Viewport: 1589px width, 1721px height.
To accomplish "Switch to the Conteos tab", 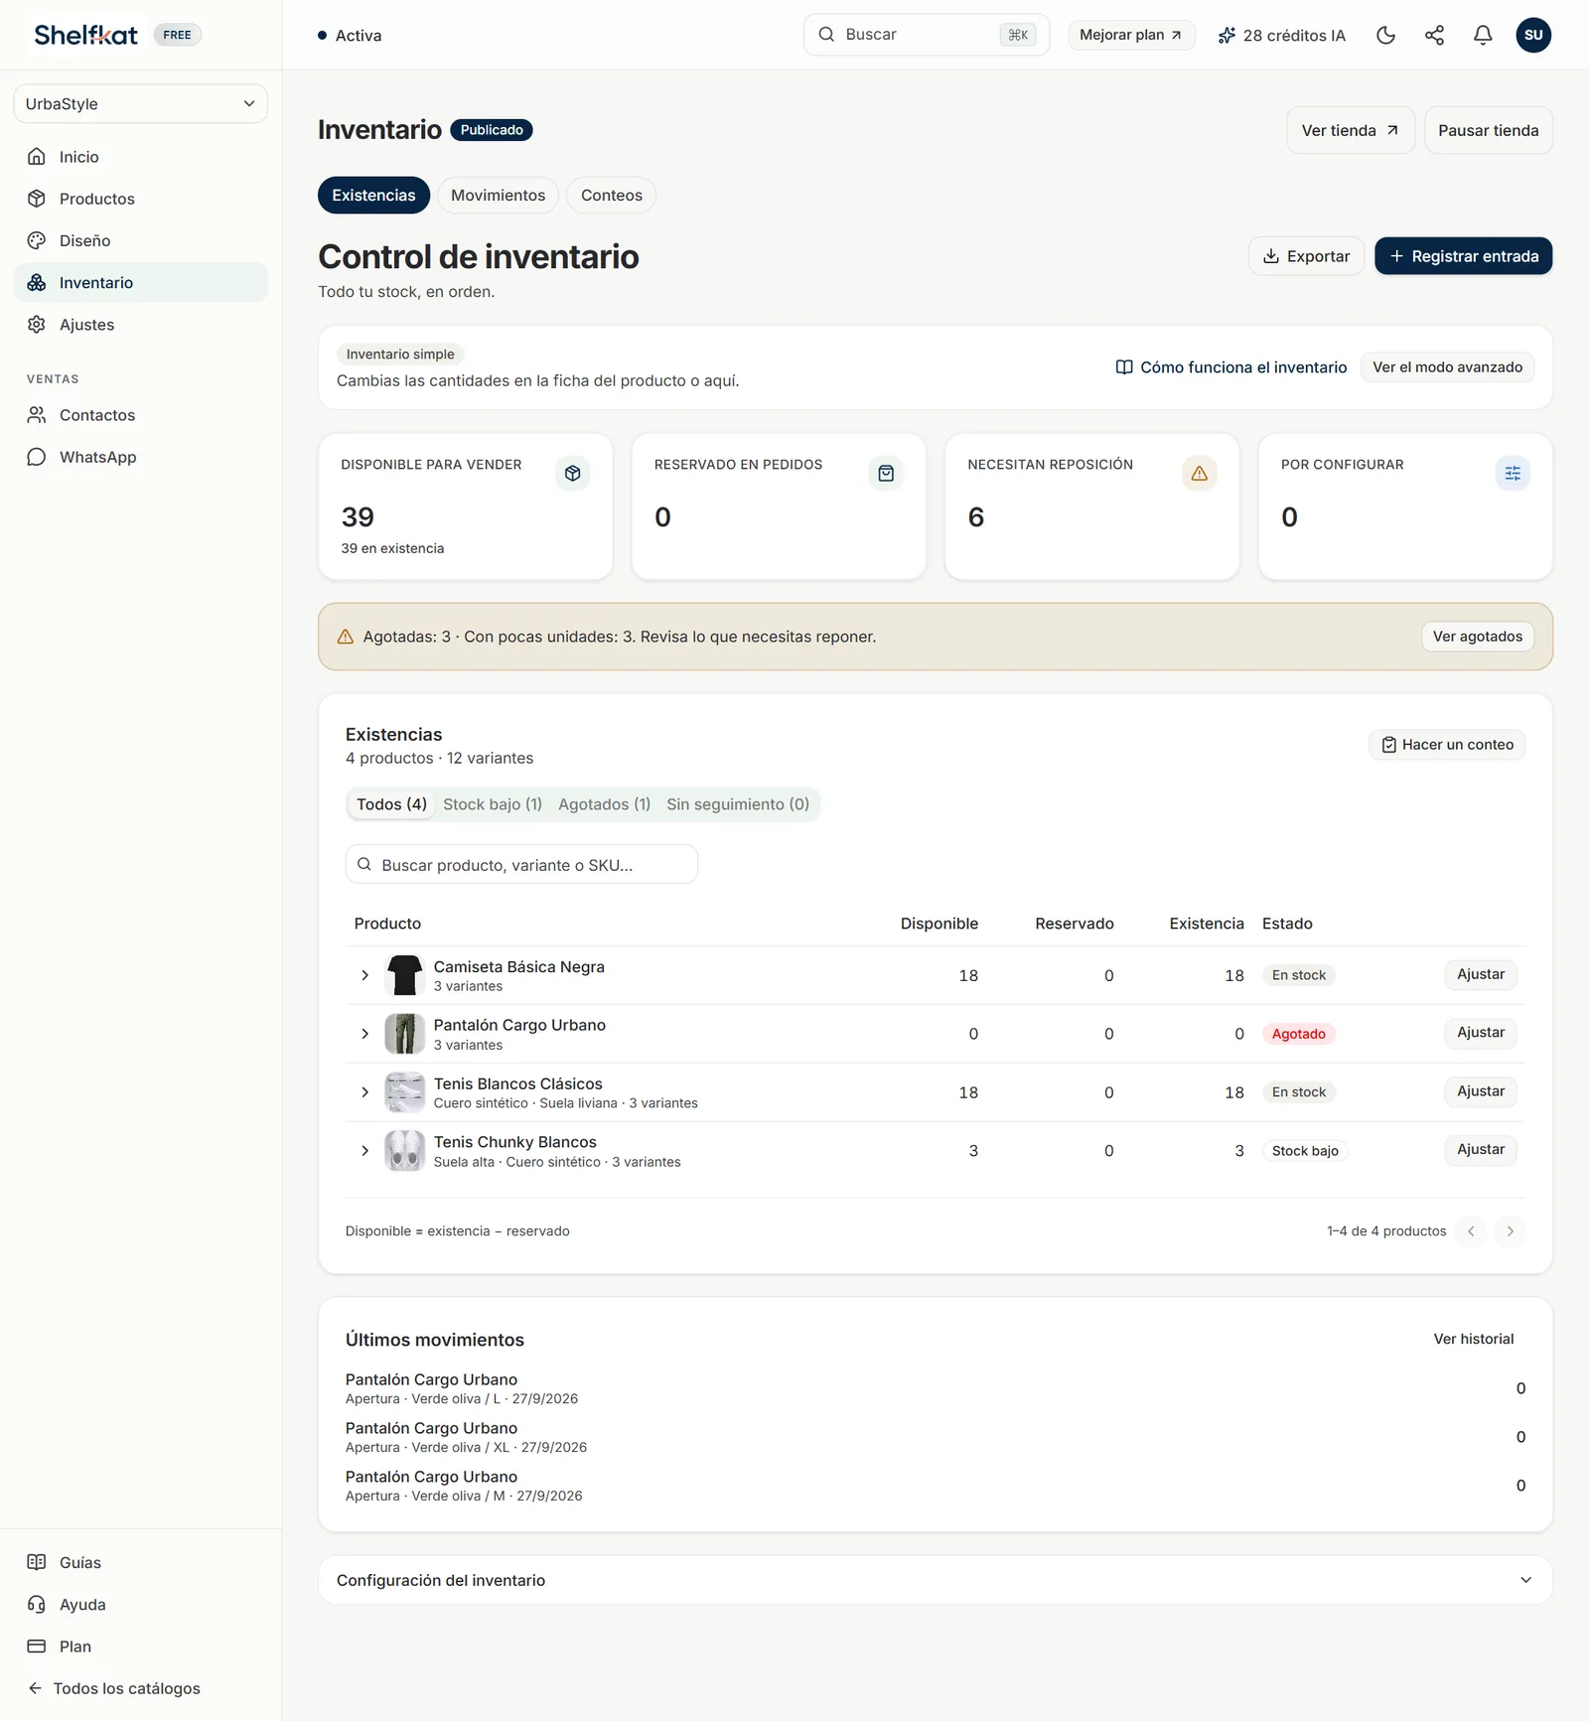I will click(611, 196).
